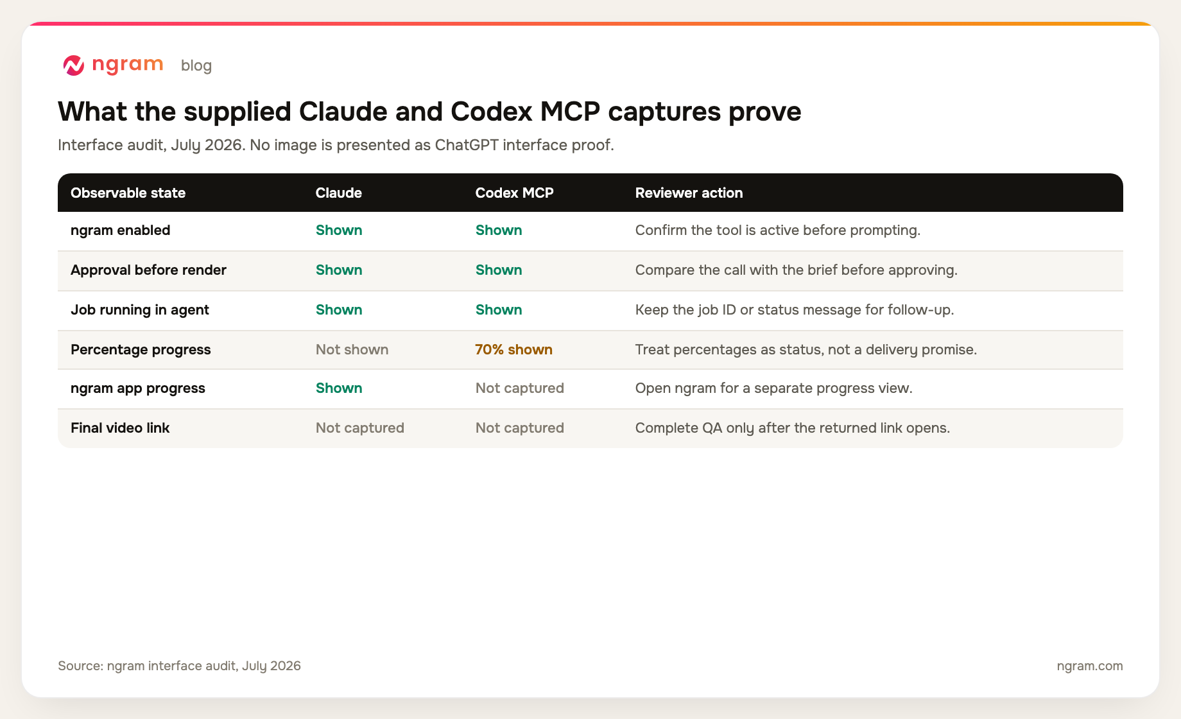Click Codex MCP 'Shown' in Job running row

pyautogui.click(x=499, y=309)
